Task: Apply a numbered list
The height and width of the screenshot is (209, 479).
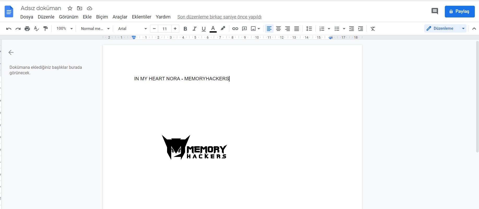Action: point(322,29)
